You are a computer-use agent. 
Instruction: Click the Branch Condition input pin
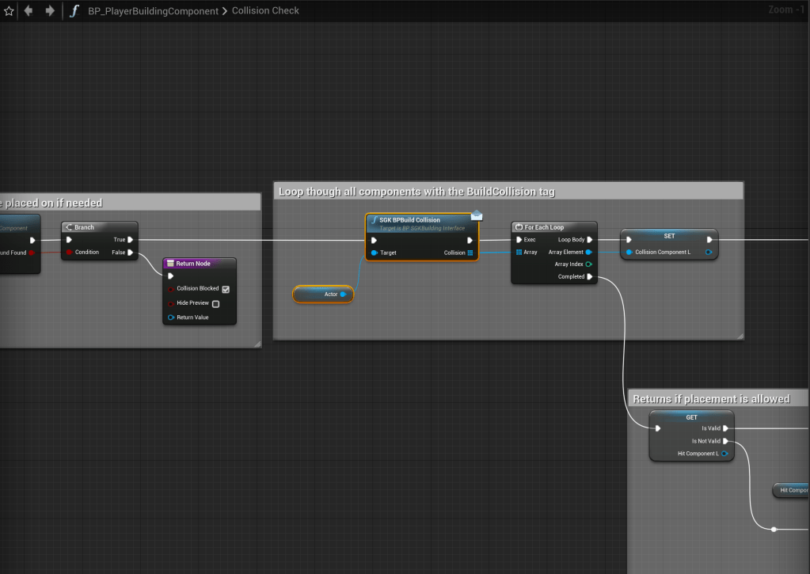pos(70,253)
